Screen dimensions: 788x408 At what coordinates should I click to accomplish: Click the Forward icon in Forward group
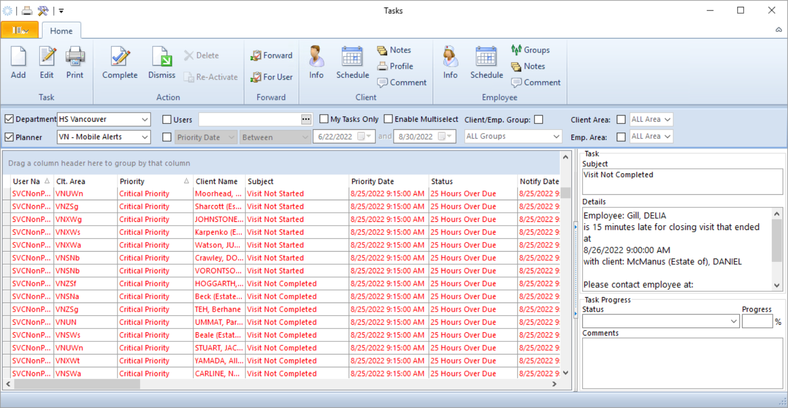(x=271, y=55)
